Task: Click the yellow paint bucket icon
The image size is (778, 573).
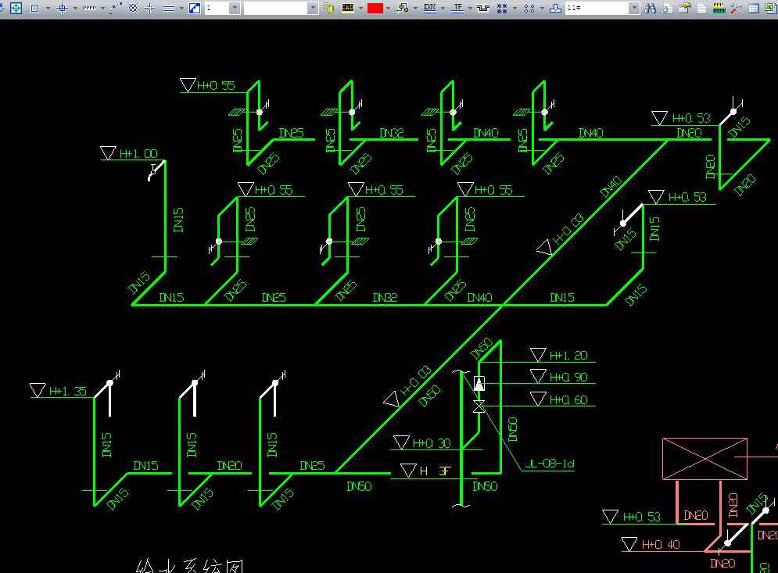Action: tap(328, 8)
